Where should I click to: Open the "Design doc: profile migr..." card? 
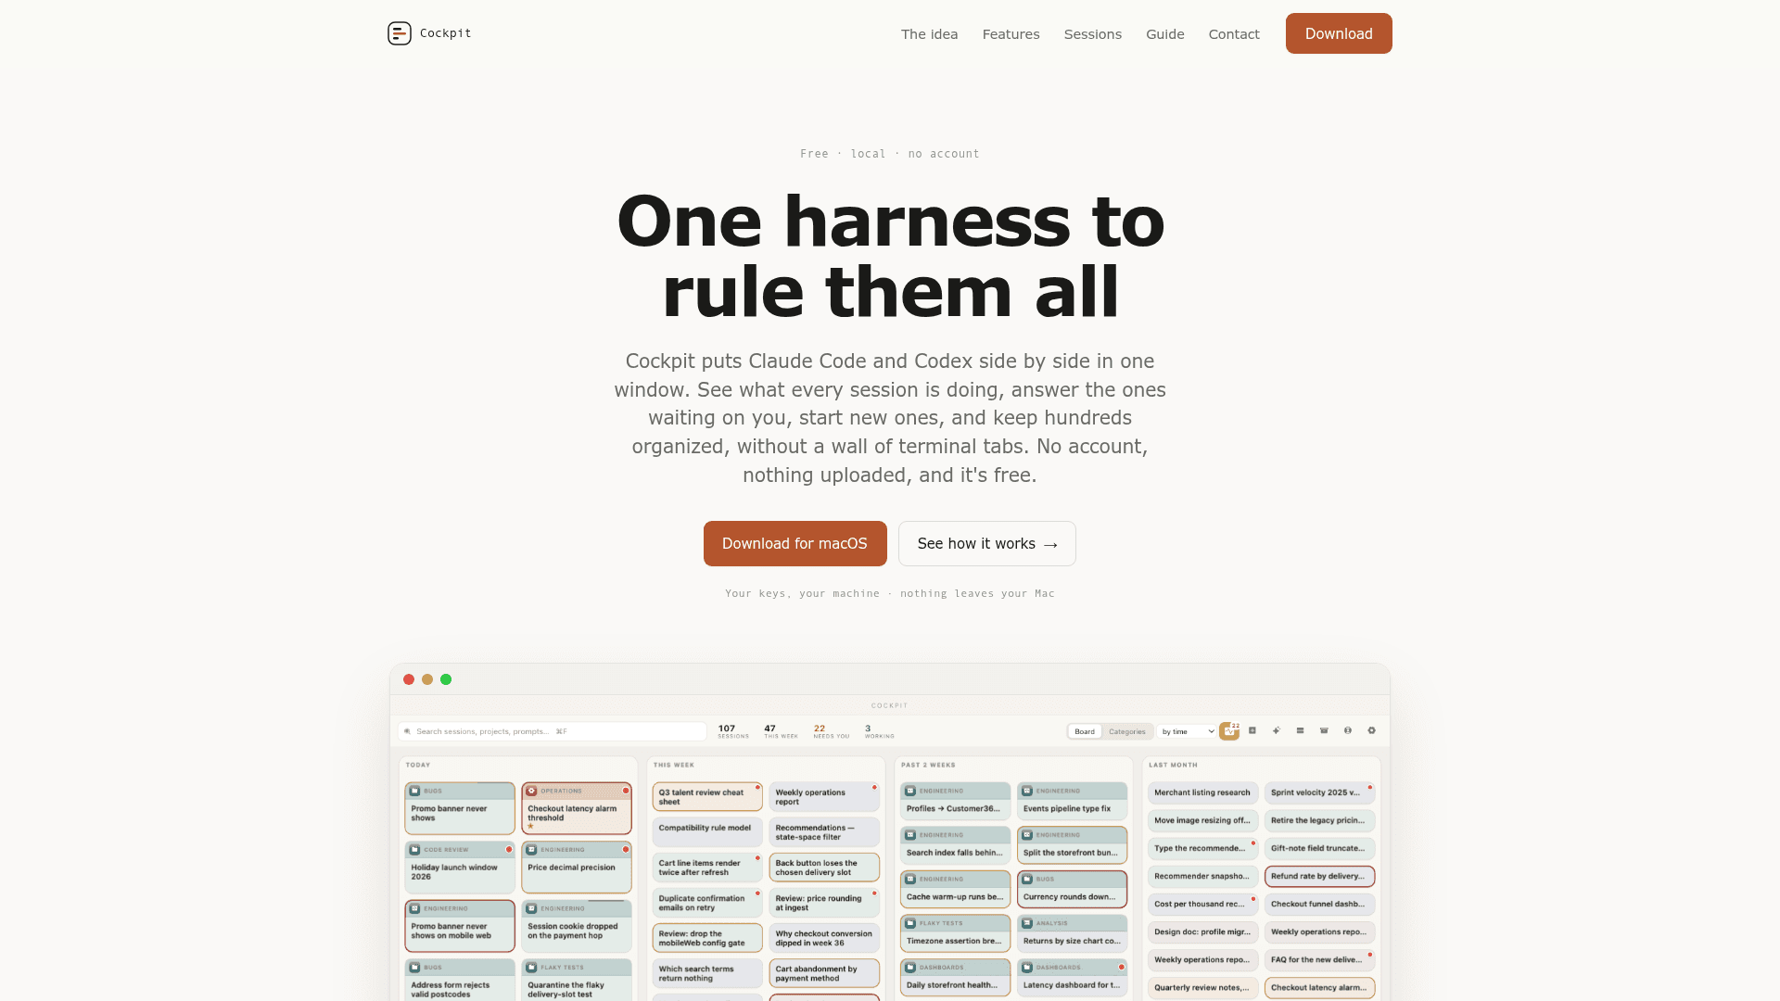(x=1203, y=932)
